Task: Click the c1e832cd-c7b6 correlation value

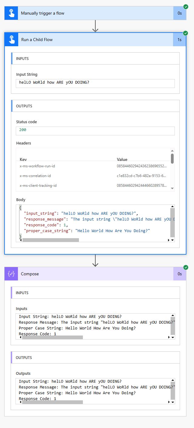Action: [141, 176]
